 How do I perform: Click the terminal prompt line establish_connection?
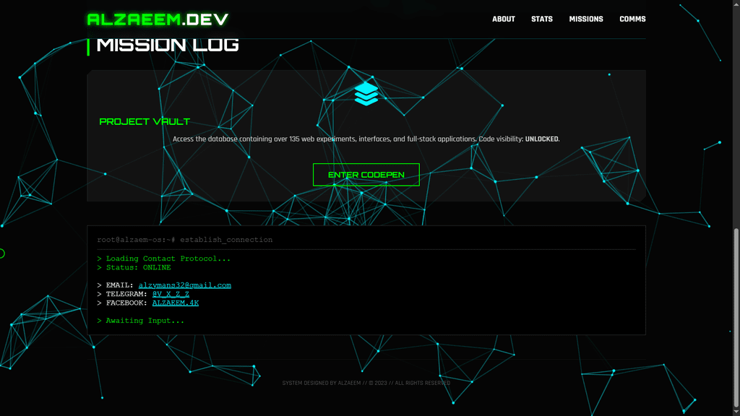tap(185, 240)
